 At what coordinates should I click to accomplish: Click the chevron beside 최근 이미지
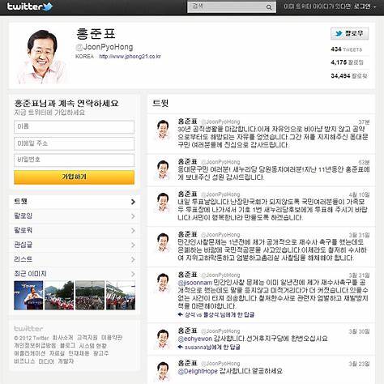click(133, 274)
